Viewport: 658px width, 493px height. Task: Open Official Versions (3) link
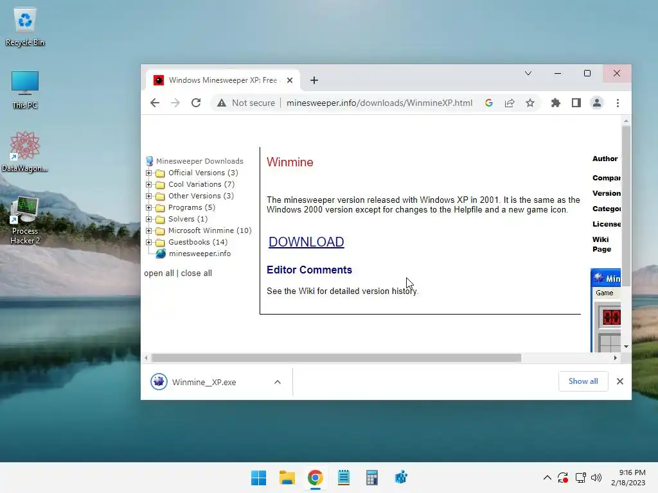click(x=203, y=173)
